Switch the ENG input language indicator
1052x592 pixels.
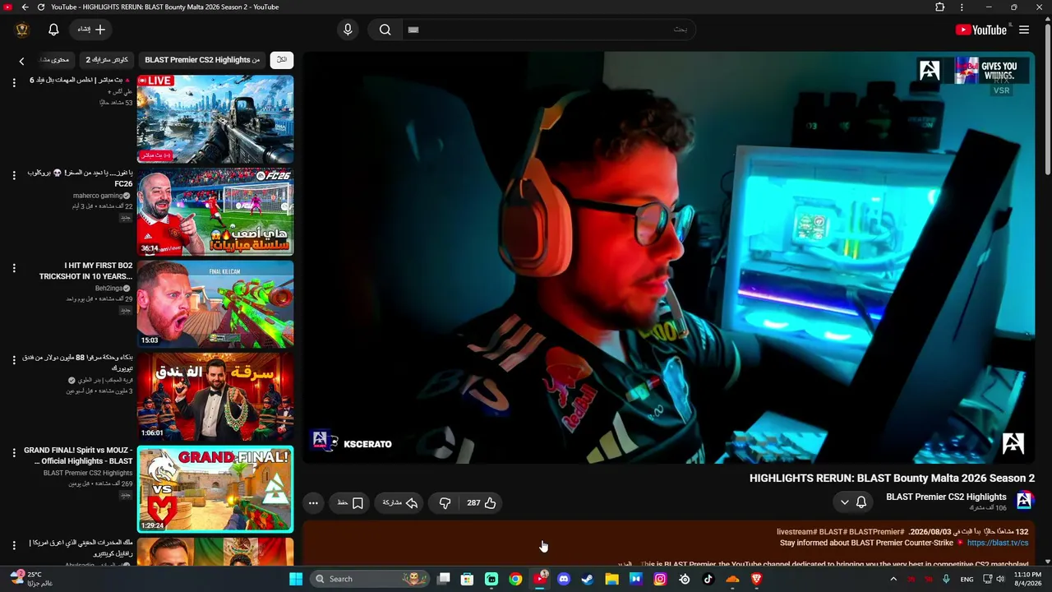click(967, 579)
